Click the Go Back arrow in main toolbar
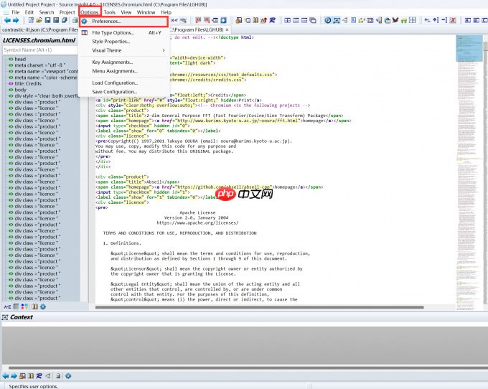Screen dimensions: 488x389 click(x=6, y=20)
